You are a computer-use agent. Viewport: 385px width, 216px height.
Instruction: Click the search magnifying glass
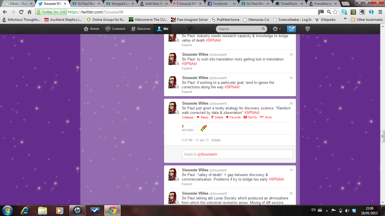[263, 29]
